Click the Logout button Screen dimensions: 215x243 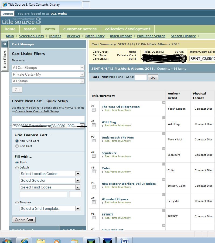pyautogui.click(x=8, y=14)
